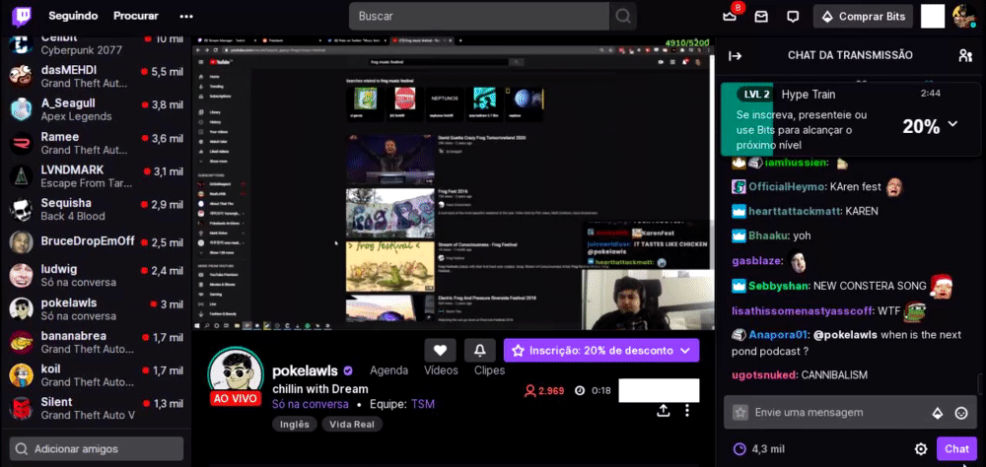This screenshot has height=467, width=986.
Task: Expand the Hype Train chevron
Action: [952, 124]
